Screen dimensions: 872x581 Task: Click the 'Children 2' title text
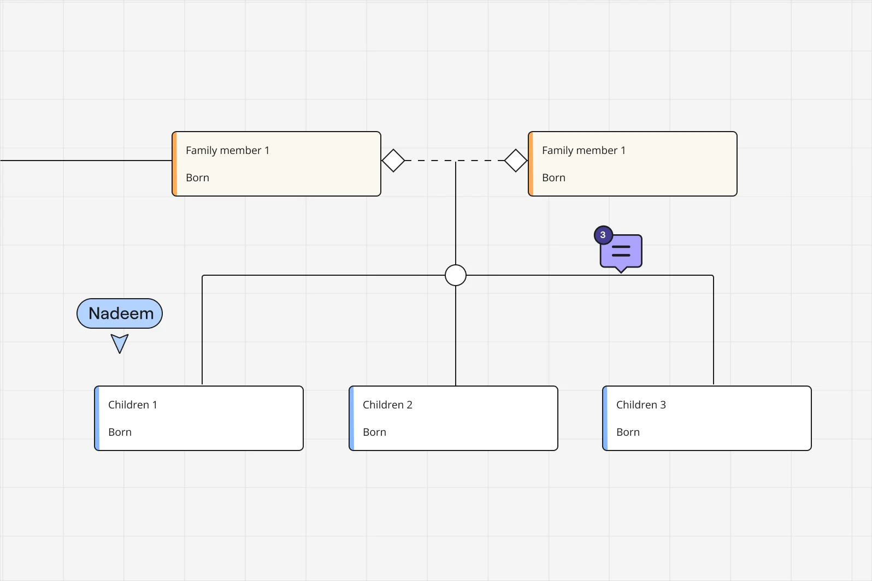click(387, 405)
